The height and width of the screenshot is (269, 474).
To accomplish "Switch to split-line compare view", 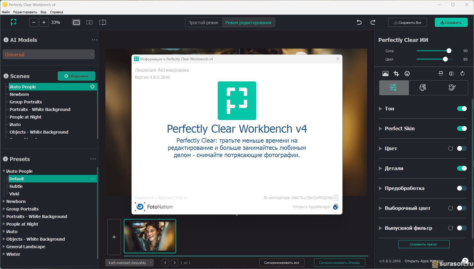I will click(103, 22).
